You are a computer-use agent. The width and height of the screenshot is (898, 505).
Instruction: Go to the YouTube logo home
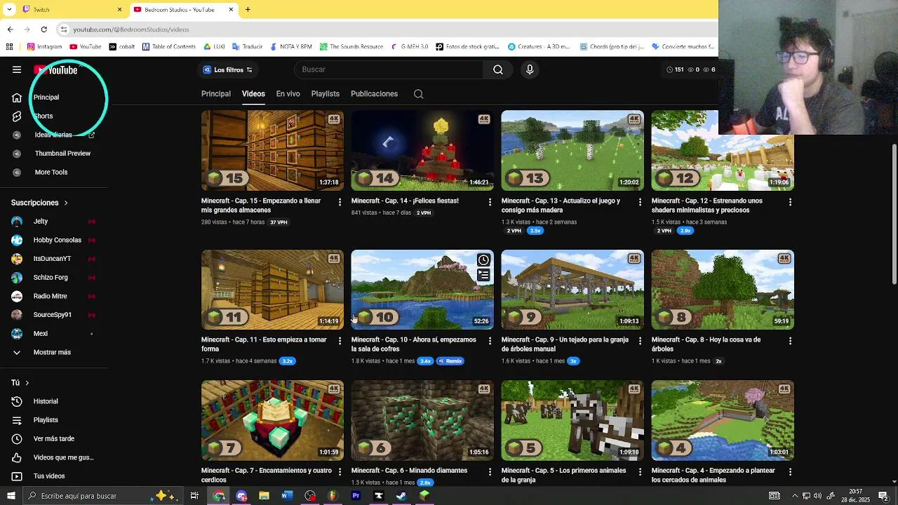pyautogui.click(x=55, y=70)
